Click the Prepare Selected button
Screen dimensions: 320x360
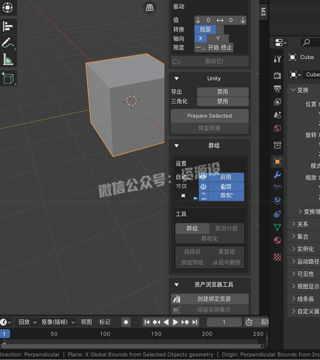click(x=209, y=116)
